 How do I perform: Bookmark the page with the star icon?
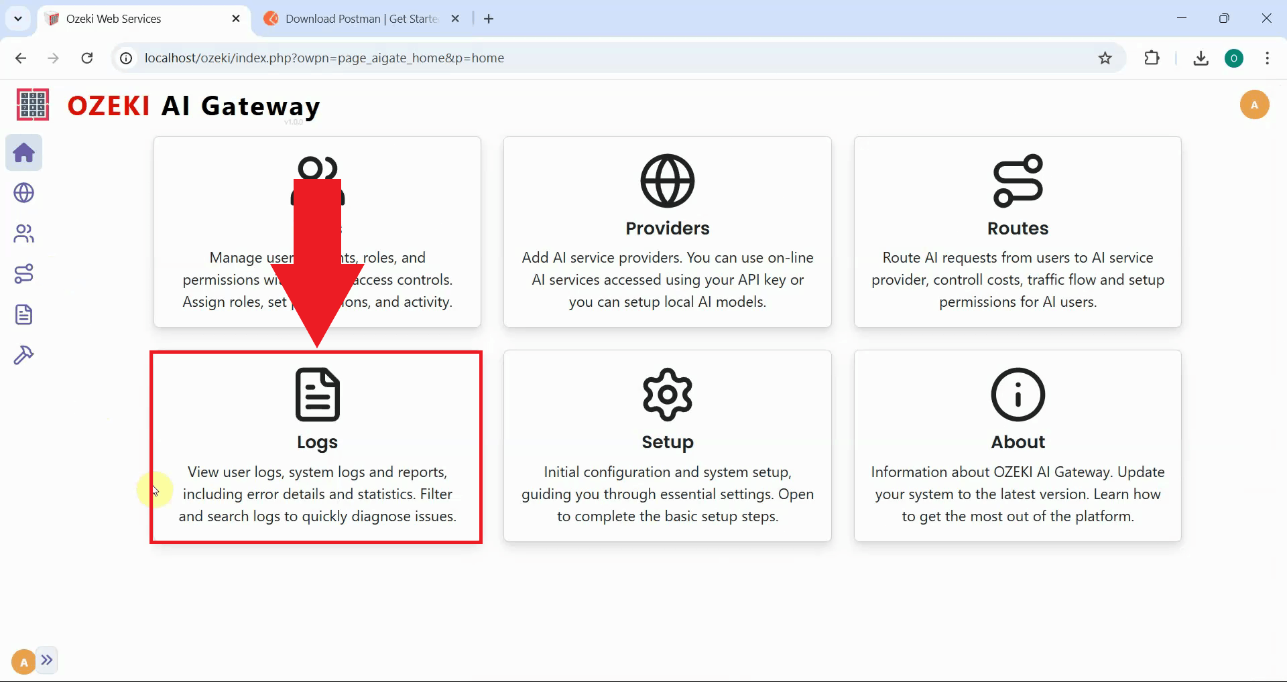1105,58
